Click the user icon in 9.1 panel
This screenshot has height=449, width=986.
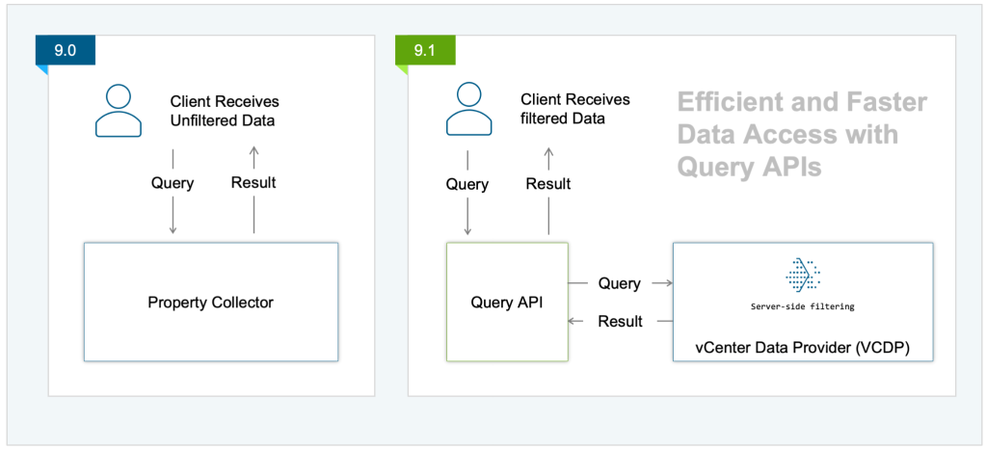pyautogui.click(x=468, y=109)
